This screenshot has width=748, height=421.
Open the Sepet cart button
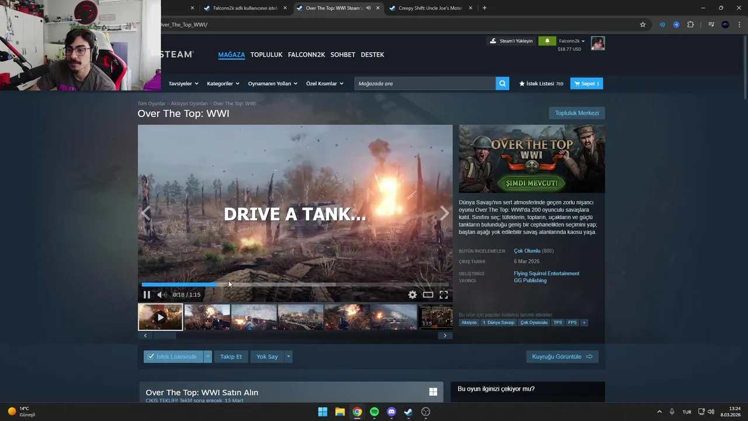point(587,84)
